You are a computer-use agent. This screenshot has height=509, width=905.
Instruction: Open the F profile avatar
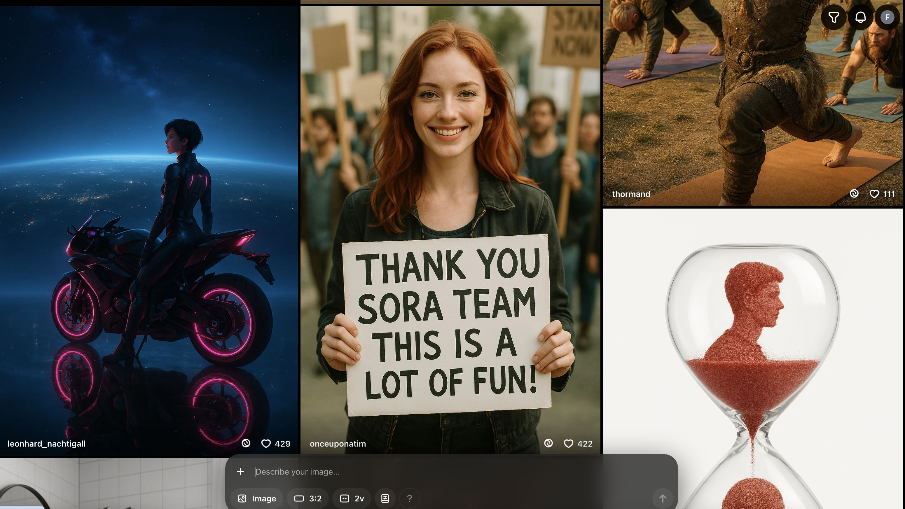coord(887,17)
